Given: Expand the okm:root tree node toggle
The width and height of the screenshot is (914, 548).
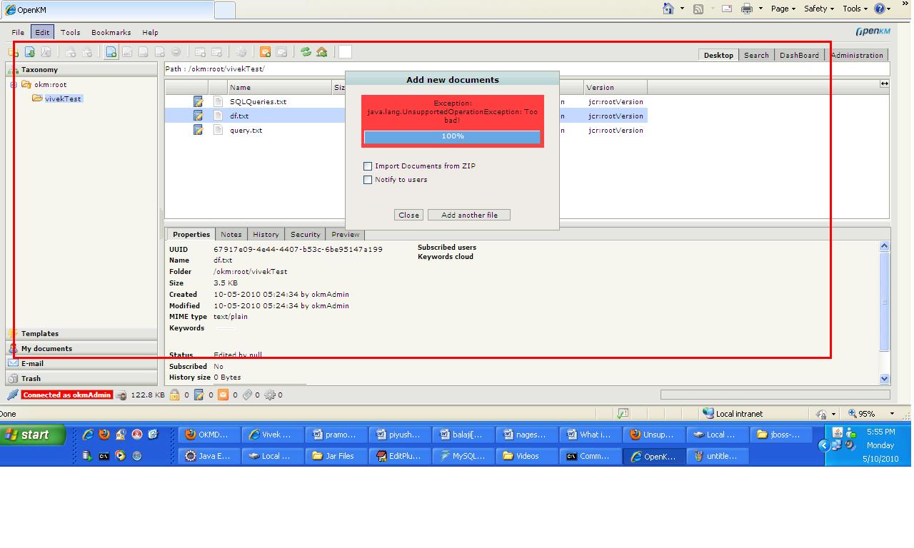Looking at the screenshot, I should (14, 84).
